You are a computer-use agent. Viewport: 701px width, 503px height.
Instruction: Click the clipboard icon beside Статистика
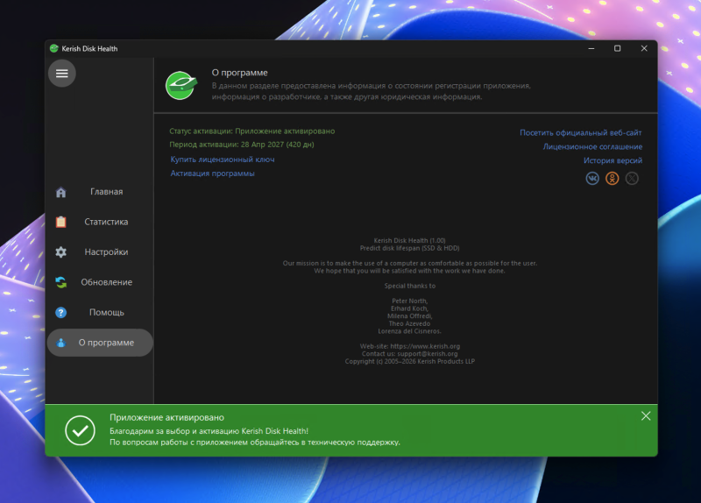(60, 222)
